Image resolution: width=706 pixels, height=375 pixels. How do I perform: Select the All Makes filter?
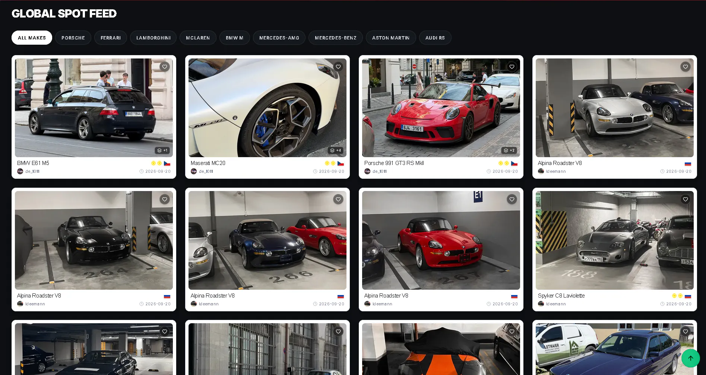[32, 38]
